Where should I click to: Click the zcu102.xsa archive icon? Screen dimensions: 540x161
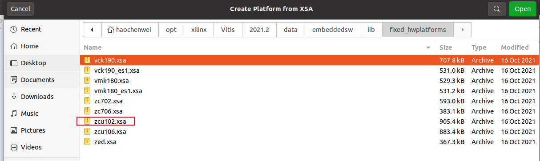click(87, 121)
